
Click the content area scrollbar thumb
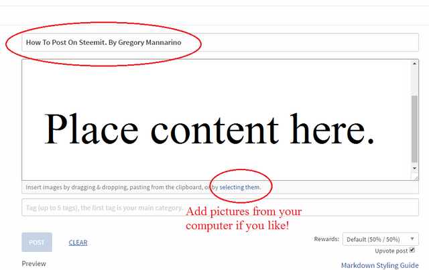point(414,129)
